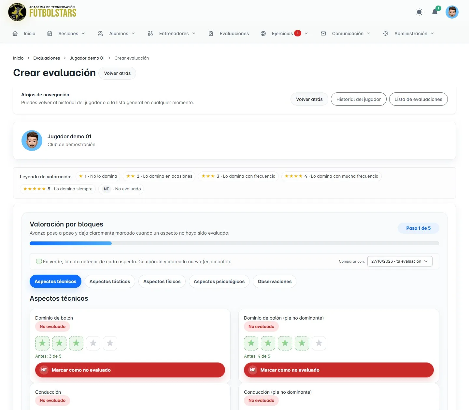Go to Evaluaciones breadcrumb link
Image resolution: width=469 pixels, height=410 pixels.
(47, 58)
